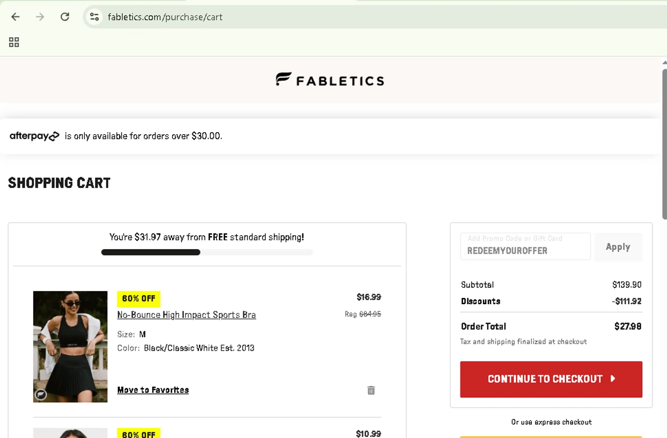Screen dimensions: 667x438
Task: Click the Discounts -$111.92 amount
Action: 627,301
